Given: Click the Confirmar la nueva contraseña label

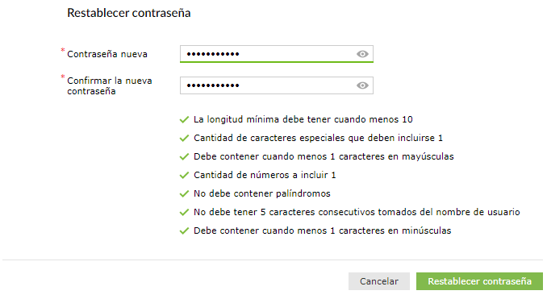Looking at the screenshot, I should pyautogui.click(x=110, y=85).
